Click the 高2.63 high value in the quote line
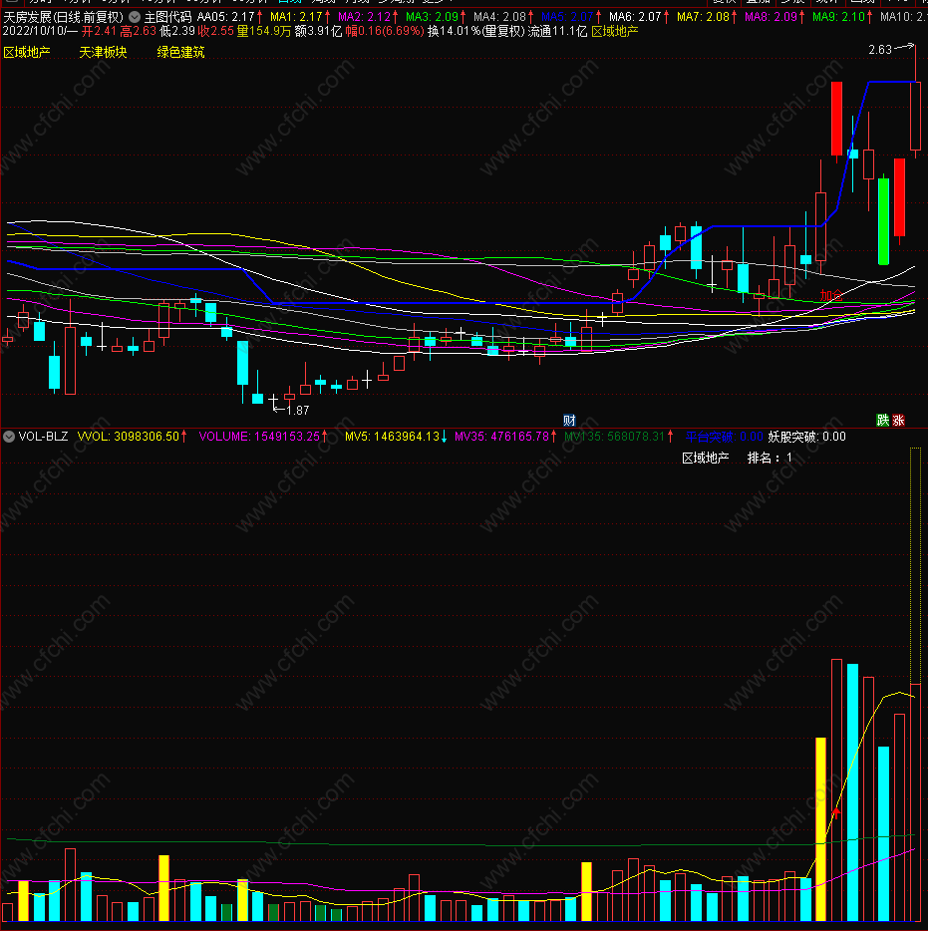928x931 pixels. point(138,32)
